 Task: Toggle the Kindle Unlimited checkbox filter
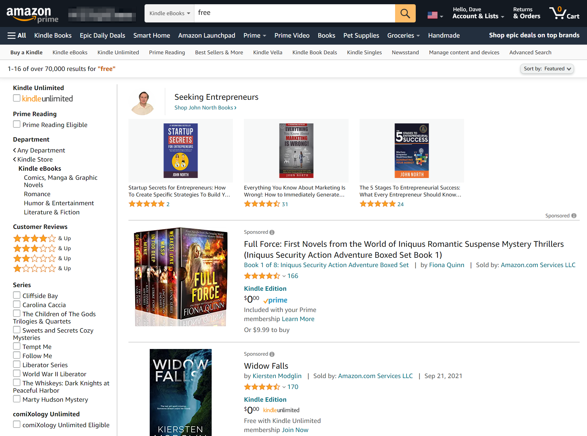pos(16,98)
